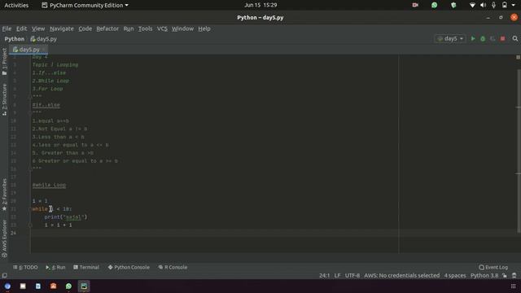
Task: Collapse the while loop fold at line 21
Action: 30,209
